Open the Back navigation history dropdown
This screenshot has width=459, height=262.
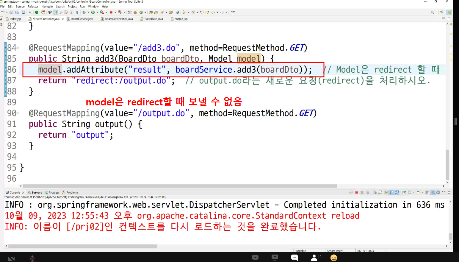pos(217,12)
